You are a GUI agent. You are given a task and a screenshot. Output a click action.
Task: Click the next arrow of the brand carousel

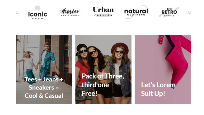coord(189,12)
